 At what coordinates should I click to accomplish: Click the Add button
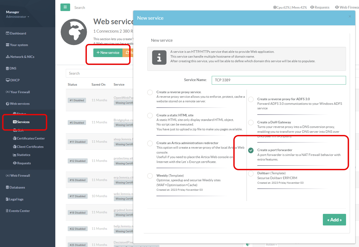[334, 220]
